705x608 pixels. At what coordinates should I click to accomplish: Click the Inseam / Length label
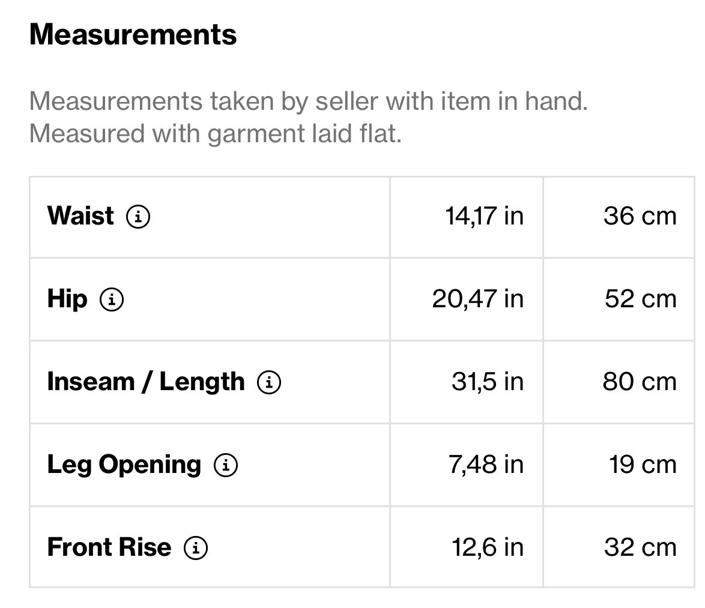146,382
